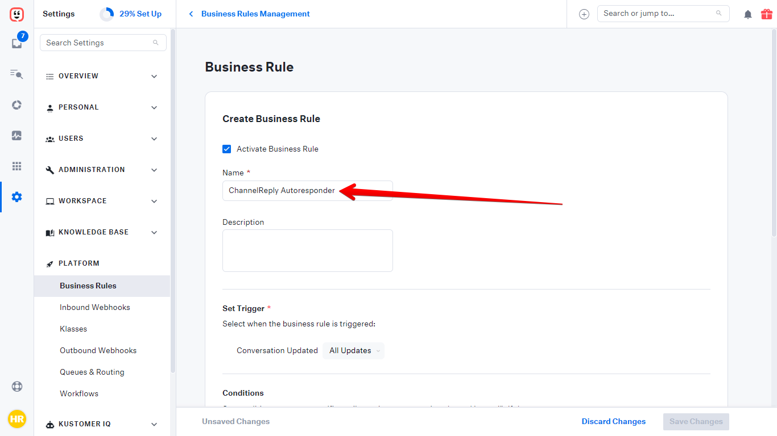Open the red gift box icon
Viewport: 777px width, 436px height.
pos(766,14)
